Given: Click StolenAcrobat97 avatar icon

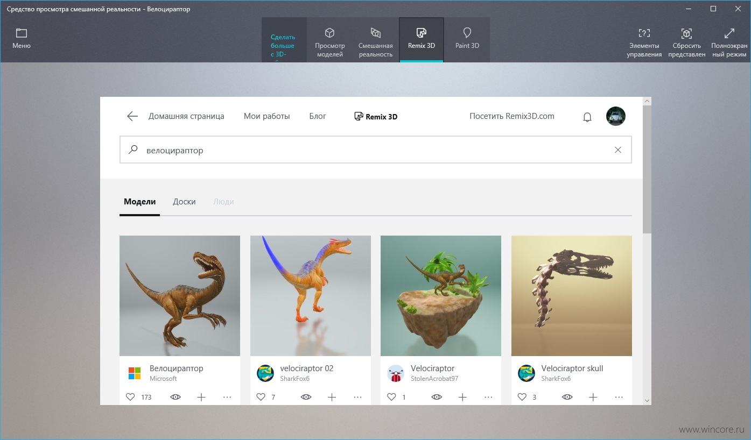Looking at the screenshot, I should pos(396,373).
